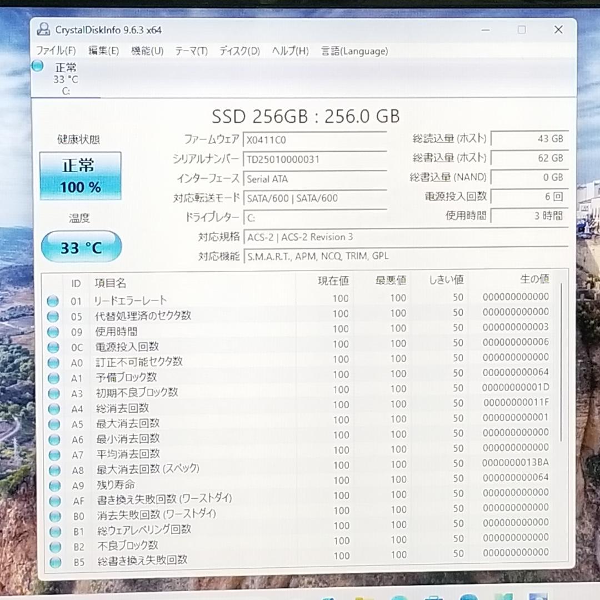Click the 33 °C temperature gauge
This screenshot has width=600, height=600.
pos(81,246)
